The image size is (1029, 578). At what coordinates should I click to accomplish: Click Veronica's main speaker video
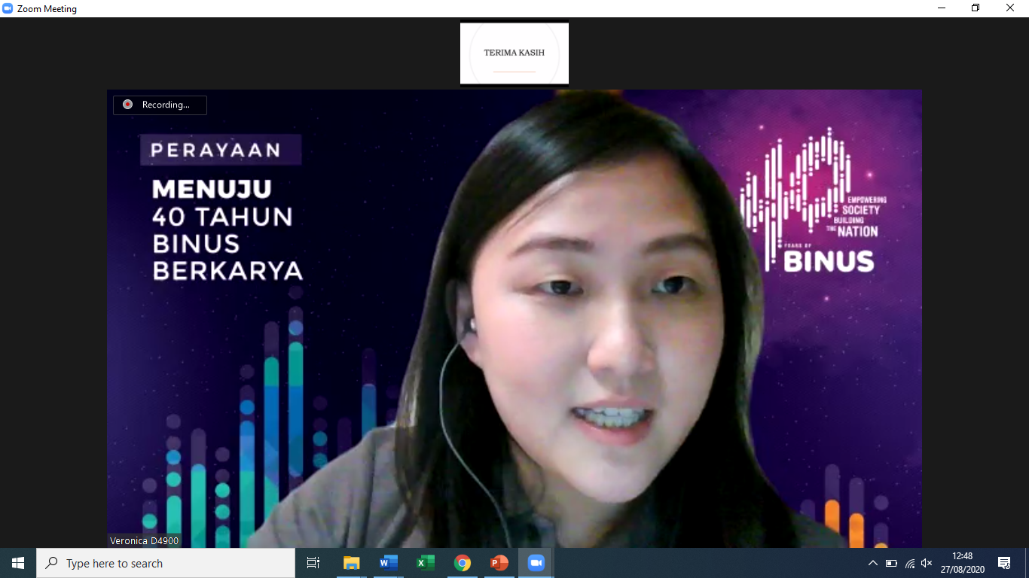click(x=514, y=318)
